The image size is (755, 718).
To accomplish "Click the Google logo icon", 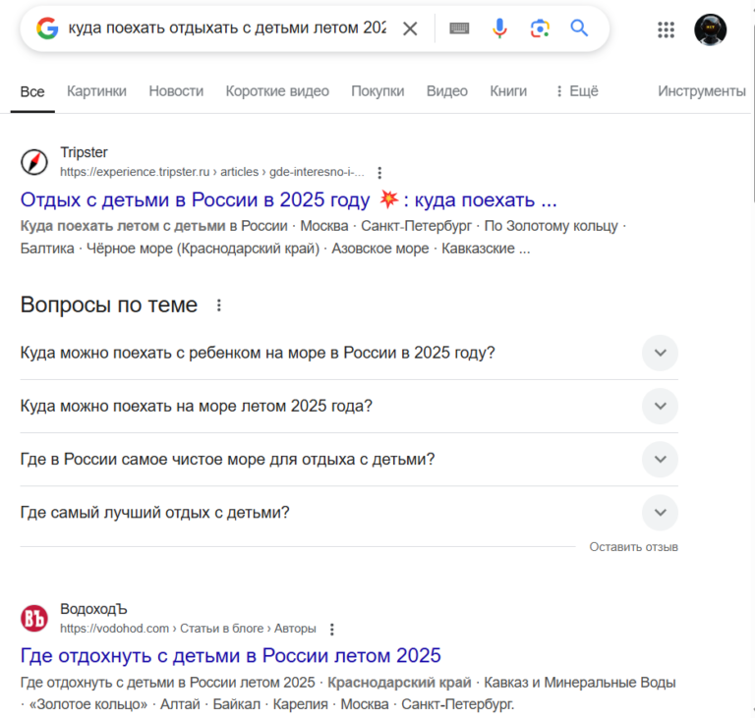I will pyautogui.click(x=47, y=28).
